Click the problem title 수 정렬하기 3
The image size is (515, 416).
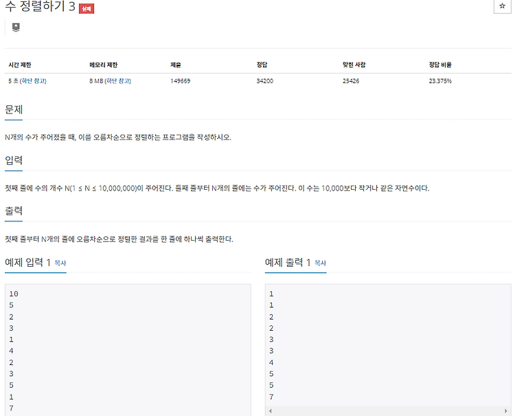click(x=40, y=6)
